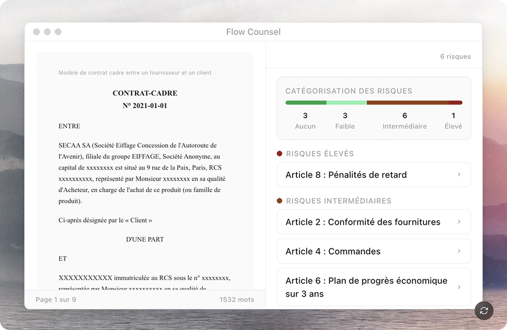Click the RISQUES ÉLEVÉS section heading
This screenshot has width=507, height=330.
click(320, 154)
